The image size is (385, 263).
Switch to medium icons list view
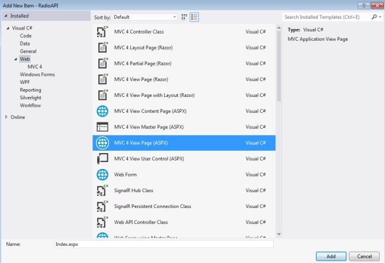click(x=194, y=17)
